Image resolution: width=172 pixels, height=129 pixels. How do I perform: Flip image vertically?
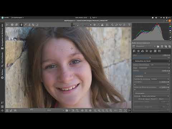point(124,25)
